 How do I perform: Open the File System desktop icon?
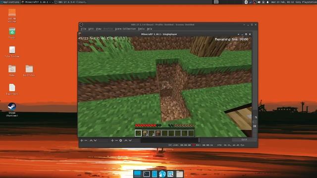click(x=12, y=52)
